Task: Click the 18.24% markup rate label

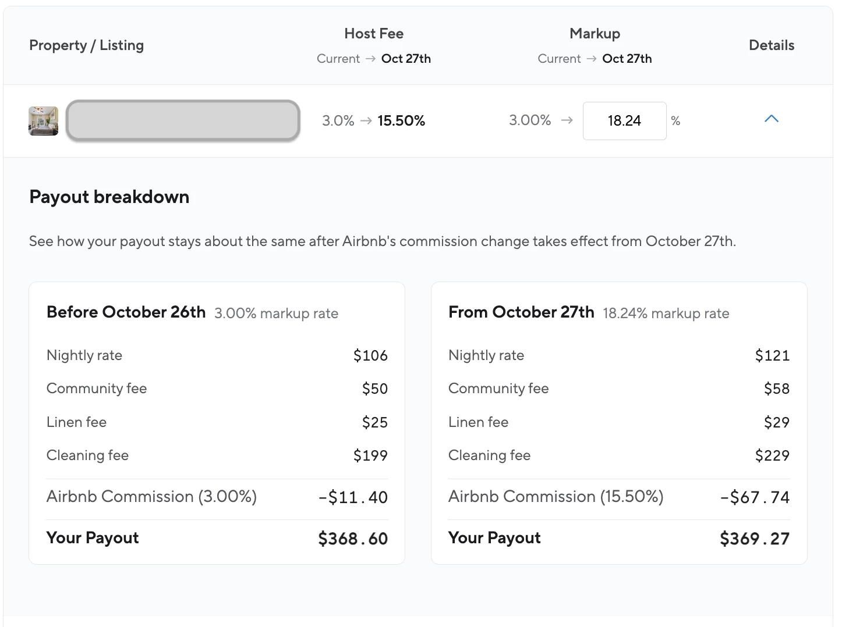Action: pyautogui.click(x=666, y=313)
